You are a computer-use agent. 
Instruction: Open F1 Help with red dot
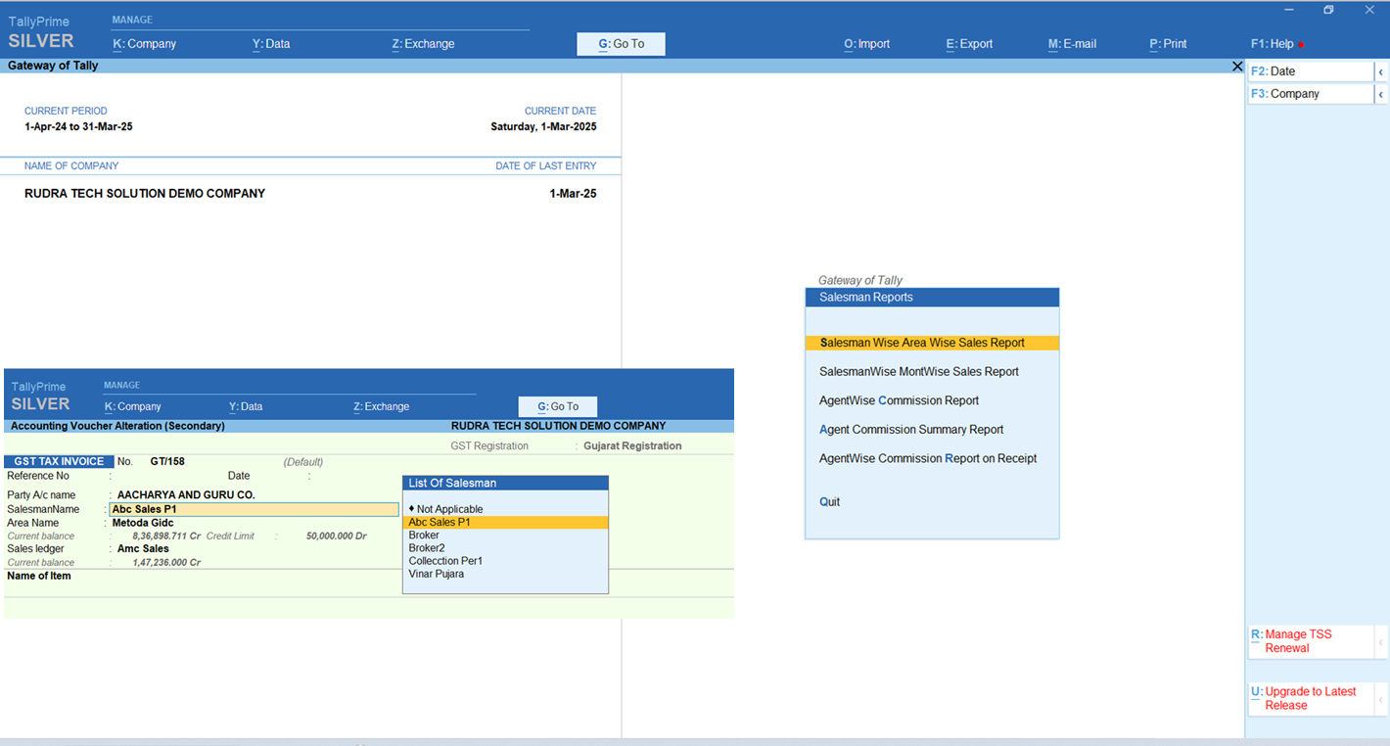click(1274, 44)
